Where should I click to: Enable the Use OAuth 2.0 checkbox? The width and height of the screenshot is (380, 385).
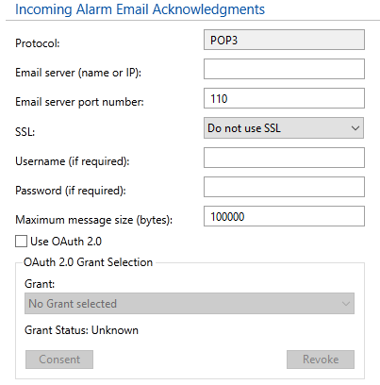coord(21,242)
